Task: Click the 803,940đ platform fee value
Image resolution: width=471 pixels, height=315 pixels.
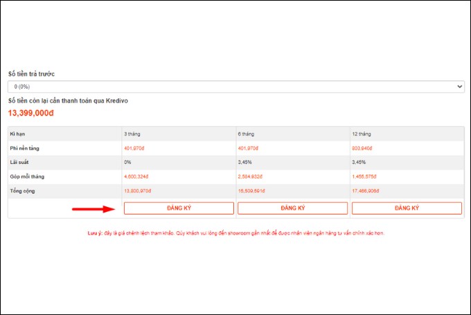Action: point(362,148)
